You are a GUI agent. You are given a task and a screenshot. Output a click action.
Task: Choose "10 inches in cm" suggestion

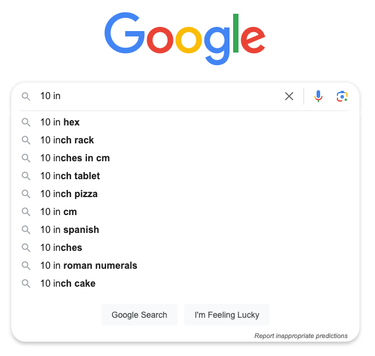[x=75, y=158]
